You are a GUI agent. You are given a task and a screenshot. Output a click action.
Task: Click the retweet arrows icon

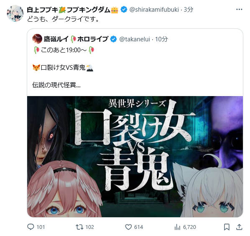point(79,227)
